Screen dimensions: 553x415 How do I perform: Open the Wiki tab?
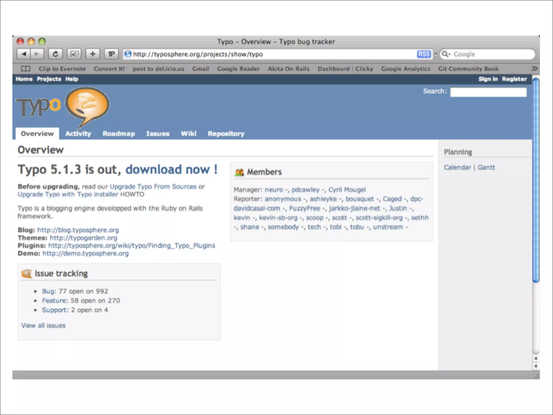tap(188, 133)
